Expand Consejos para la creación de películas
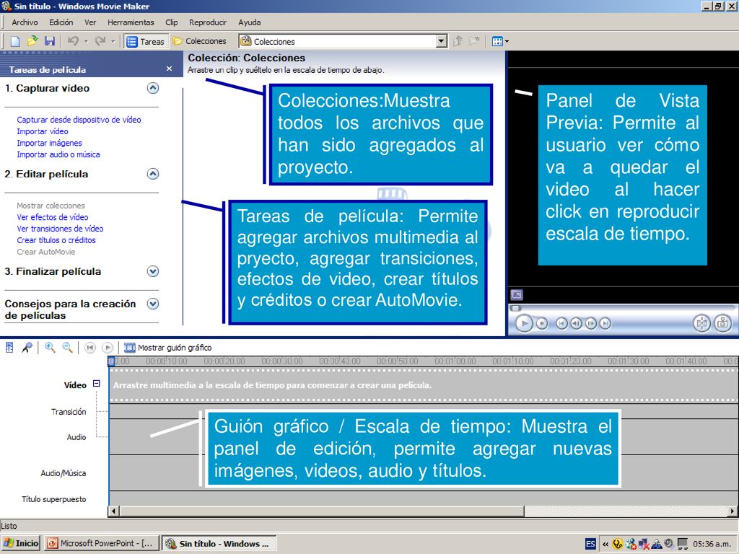Viewport: 739px width, 554px height. coord(153,304)
